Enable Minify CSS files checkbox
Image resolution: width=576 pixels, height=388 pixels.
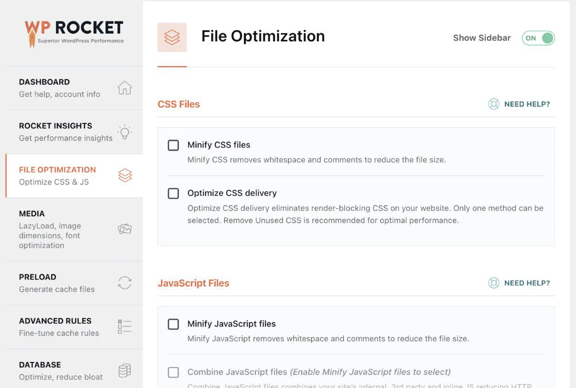pos(173,145)
